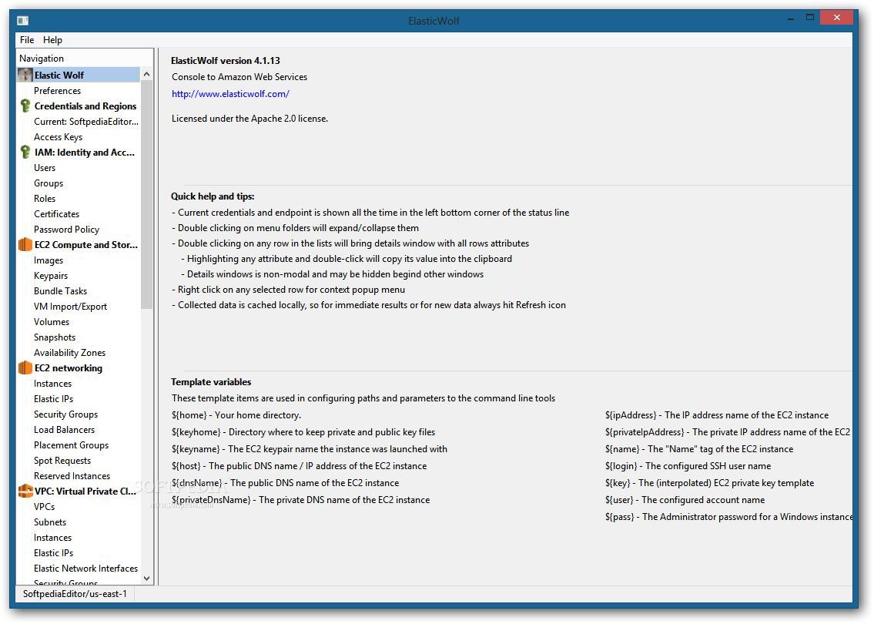Click the Credentials and Regions key icon
This screenshot has height=624, width=874.
pyautogui.click(x=25, y=106)
